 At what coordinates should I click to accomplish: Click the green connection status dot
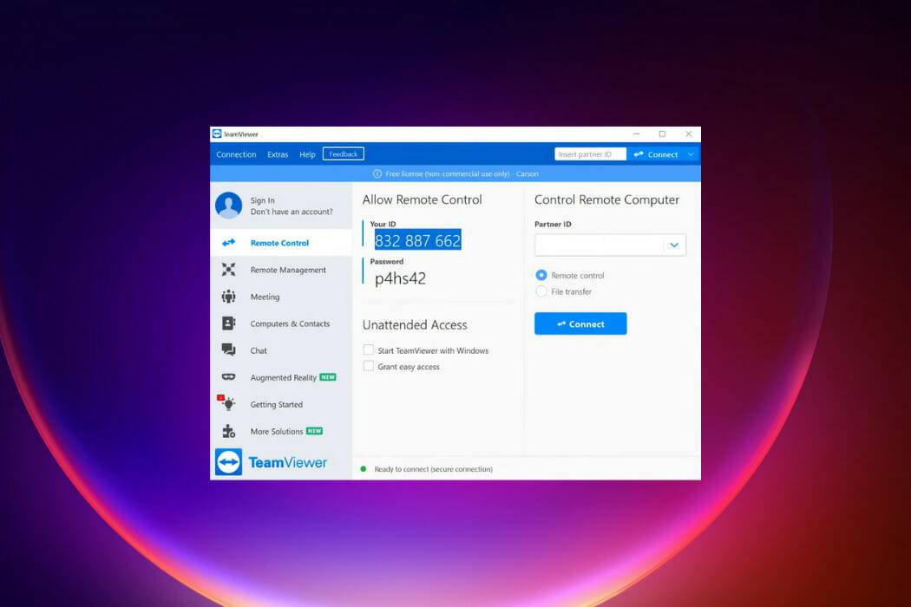coord(364,469)
